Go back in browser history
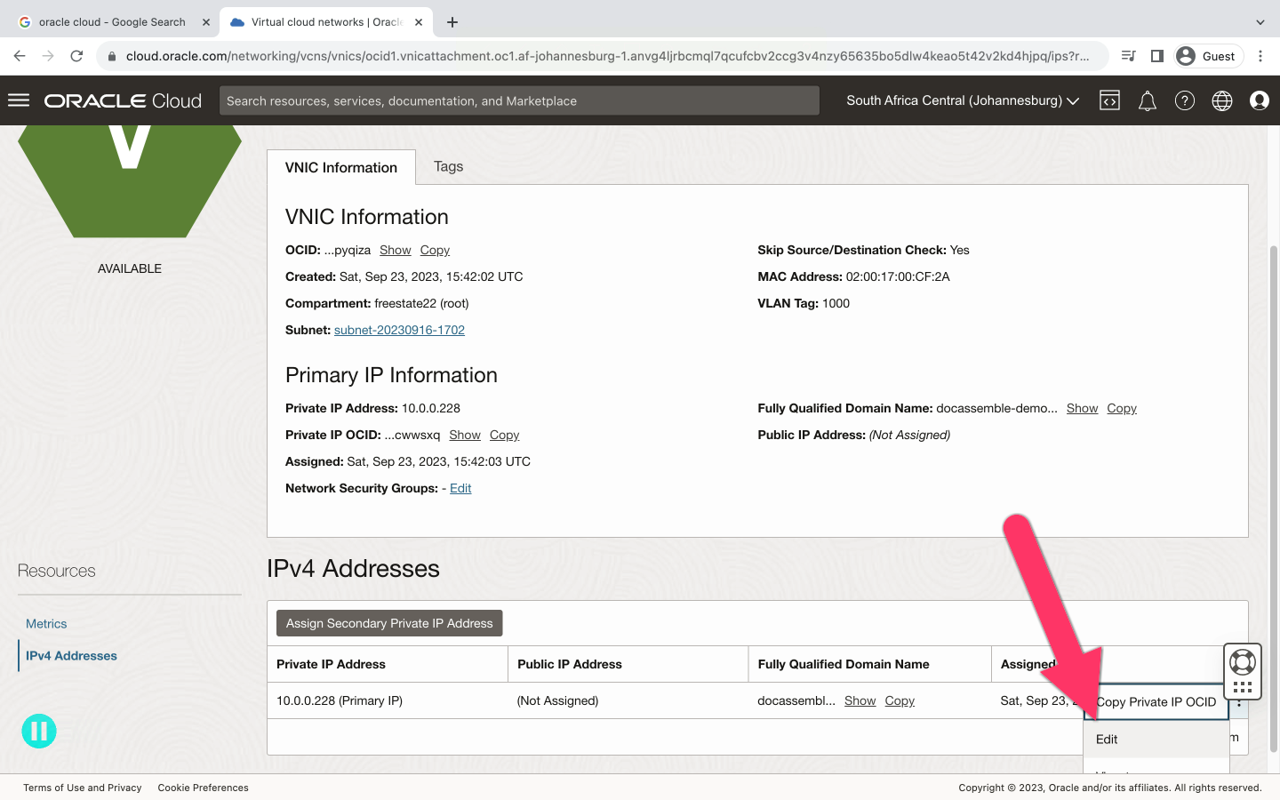 pyautogui.click(x=20, y=56)
